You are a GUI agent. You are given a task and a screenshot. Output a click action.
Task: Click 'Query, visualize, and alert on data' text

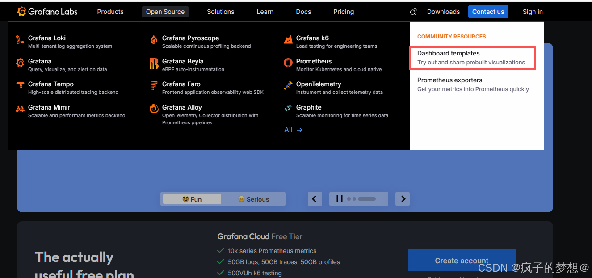point(67,69)
